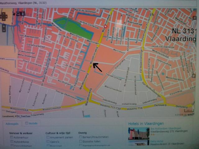Open the Delta Hotel link
The image size is (199, 149).
coord(157,141)
